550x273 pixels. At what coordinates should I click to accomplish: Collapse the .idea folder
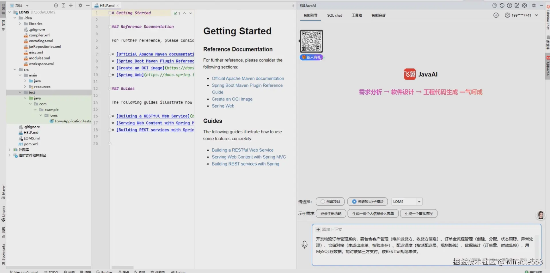[15, 18]
